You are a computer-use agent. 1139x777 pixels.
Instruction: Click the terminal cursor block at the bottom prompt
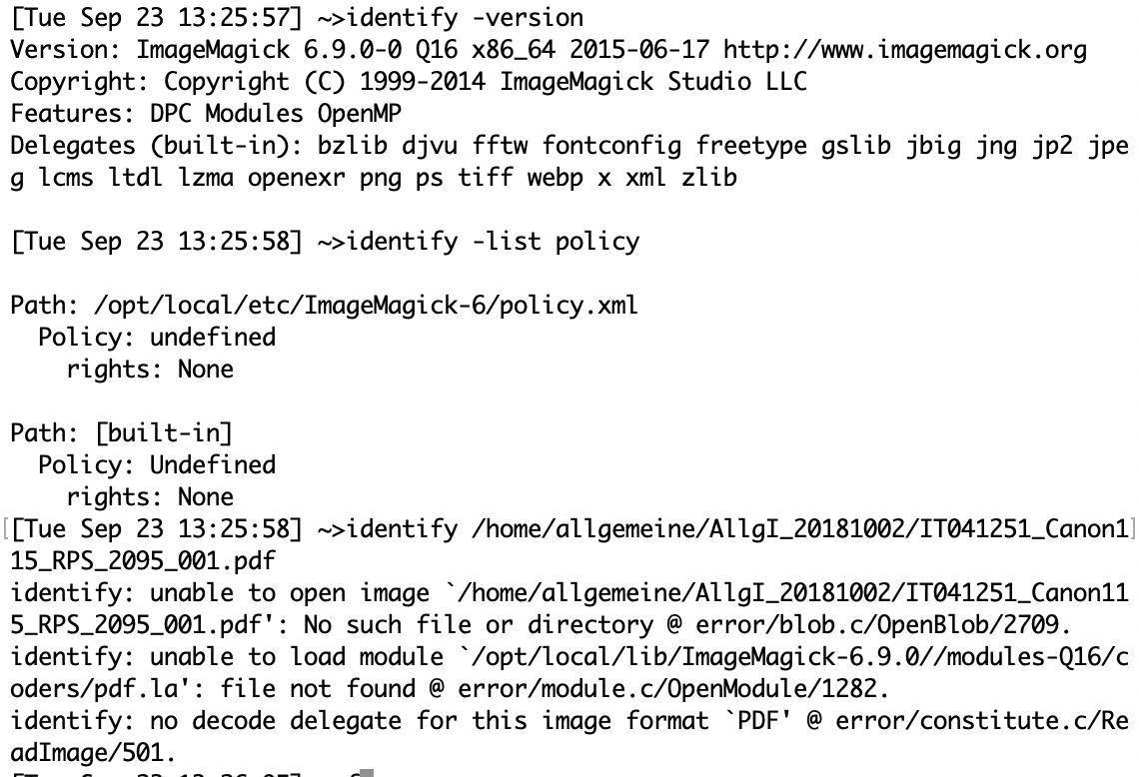366,773
